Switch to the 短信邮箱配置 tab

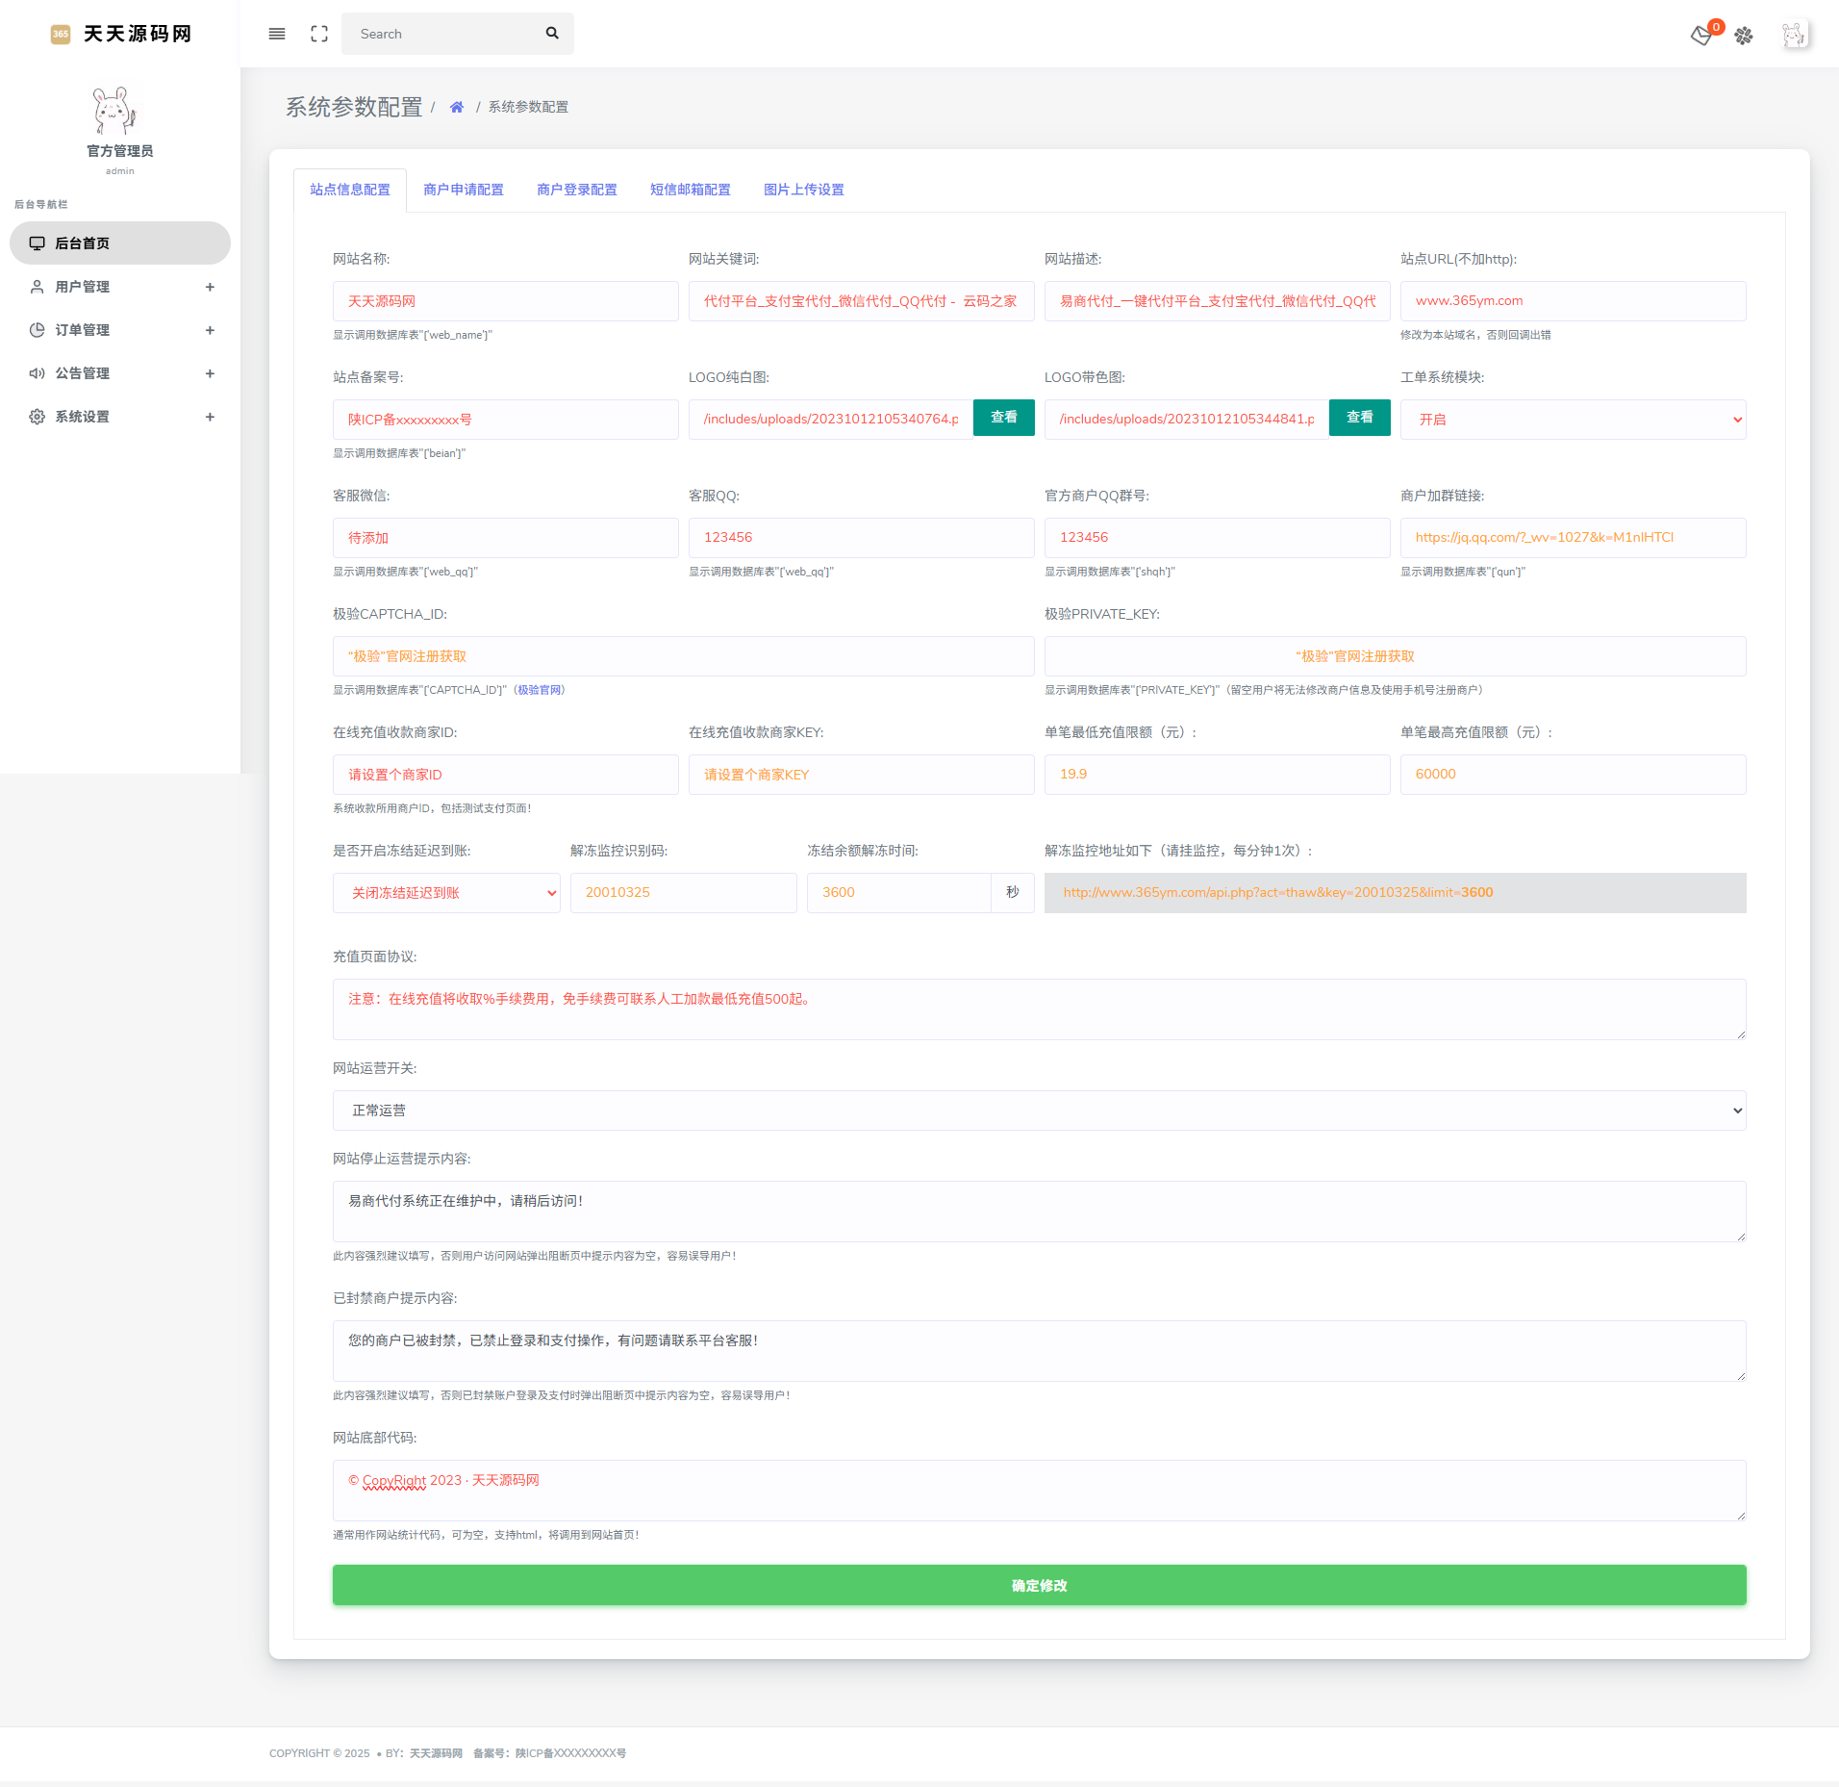tap(691, 190)
